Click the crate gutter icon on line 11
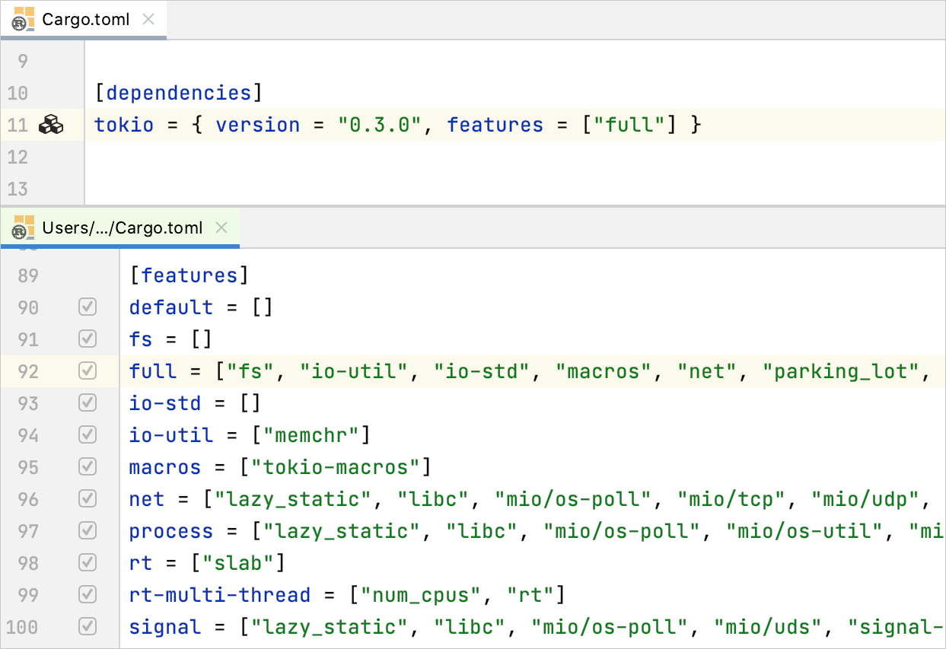The image size is (946, 649). (x=51, y=125)
